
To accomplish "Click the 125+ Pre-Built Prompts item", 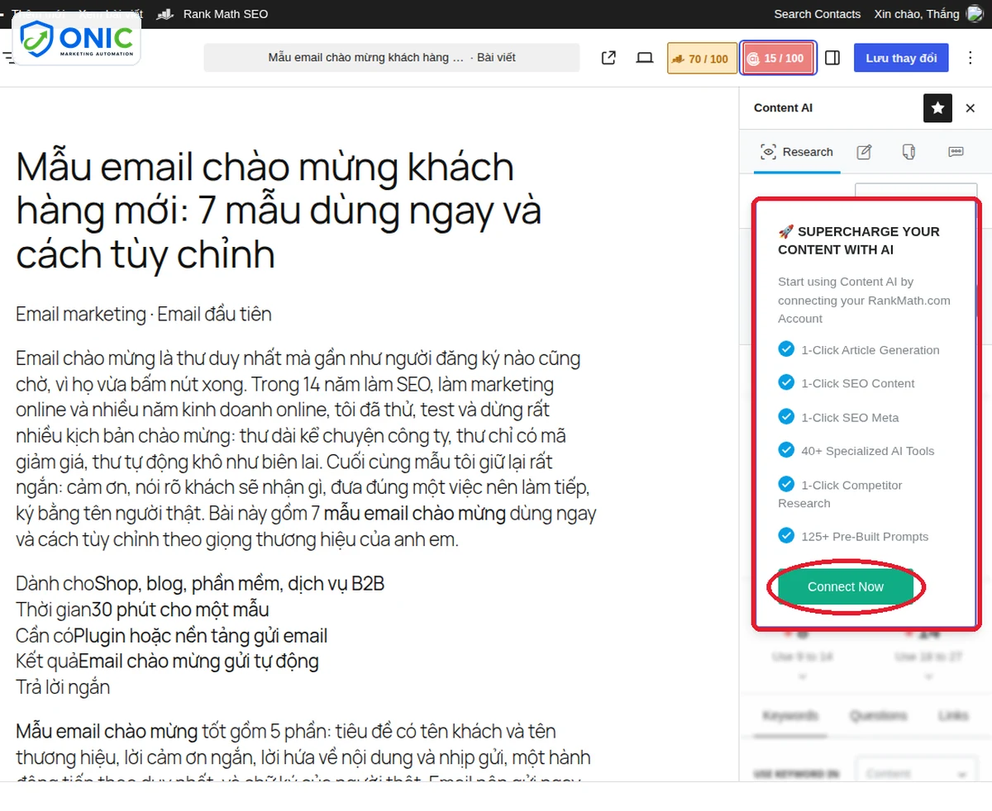I will [x=853, y=536].
